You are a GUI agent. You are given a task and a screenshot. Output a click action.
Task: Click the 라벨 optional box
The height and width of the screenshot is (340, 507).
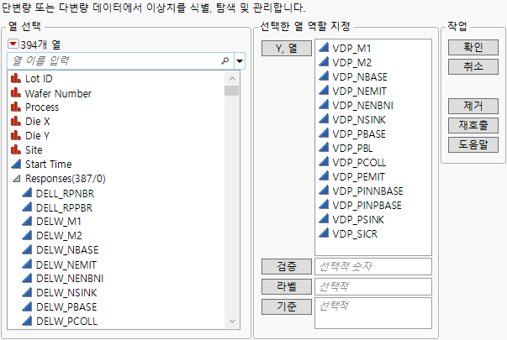pyautogui.click(x=373, y=286)
